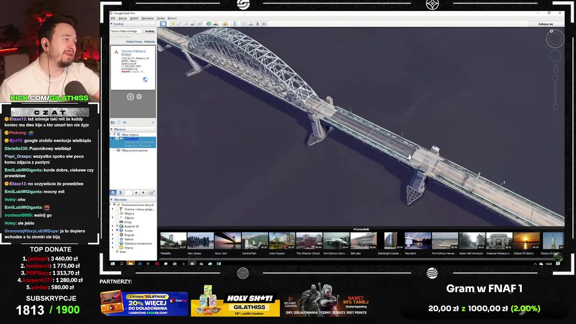Click the Zaloguj się button
Image resolution: width=576 pixels, height=324 pixels.
tap(545, 24)
